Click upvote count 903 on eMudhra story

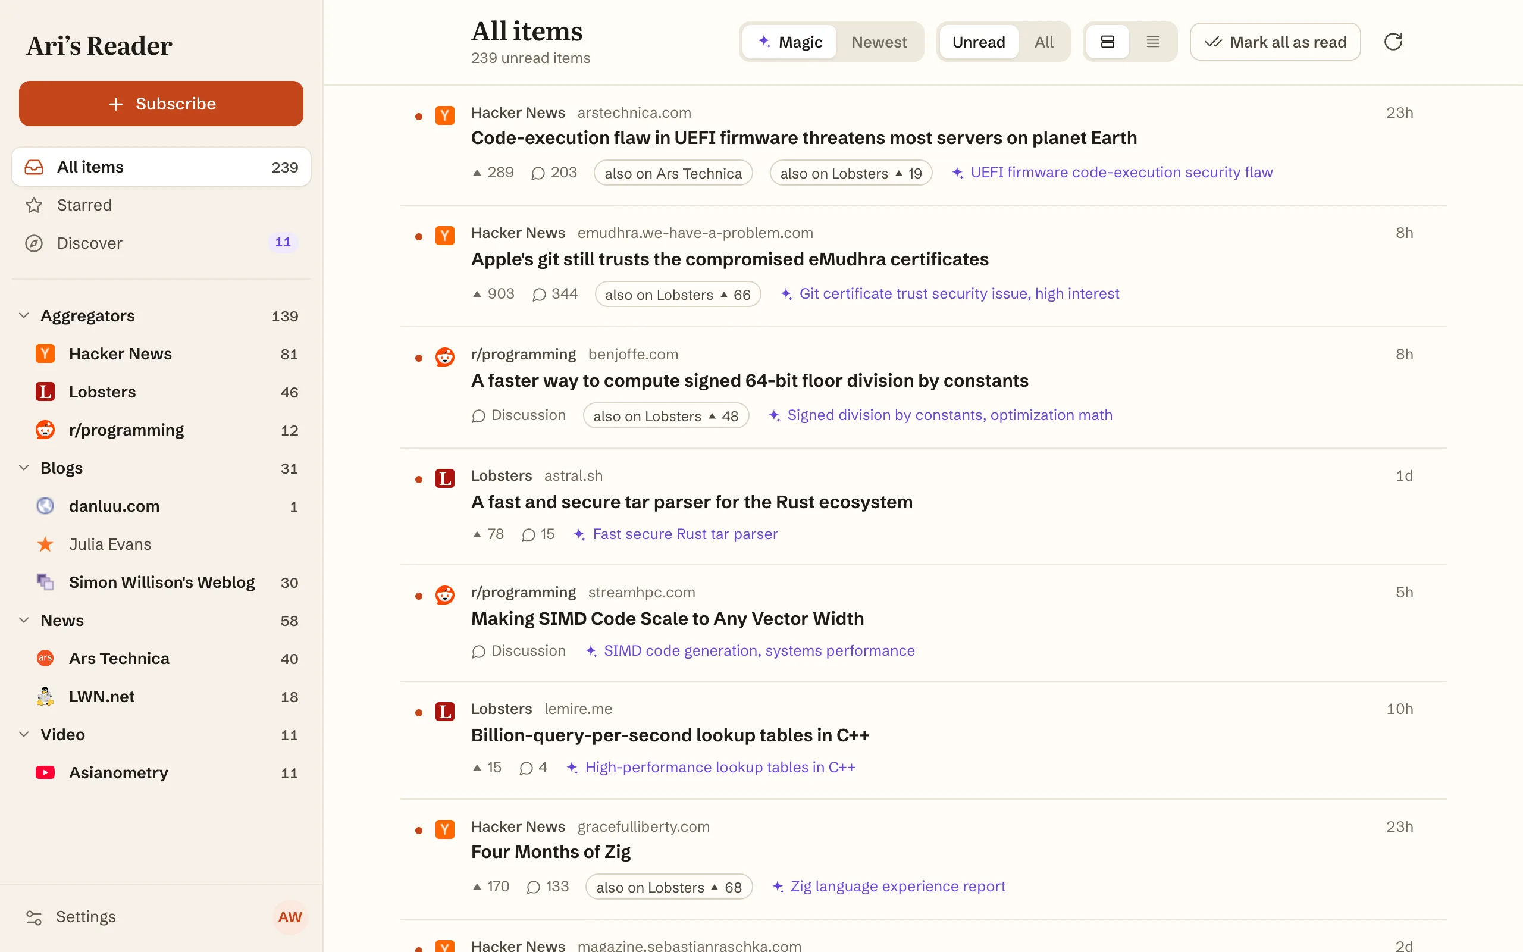[493, 294]
